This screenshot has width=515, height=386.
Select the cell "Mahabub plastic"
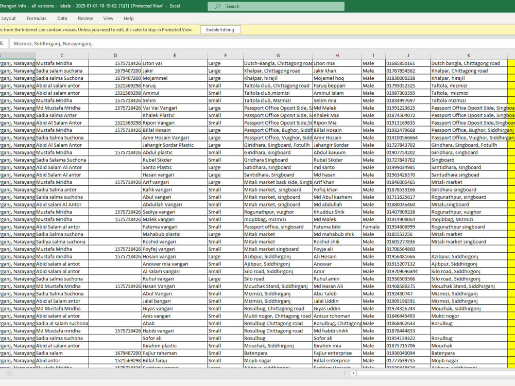tap(175, 234)
